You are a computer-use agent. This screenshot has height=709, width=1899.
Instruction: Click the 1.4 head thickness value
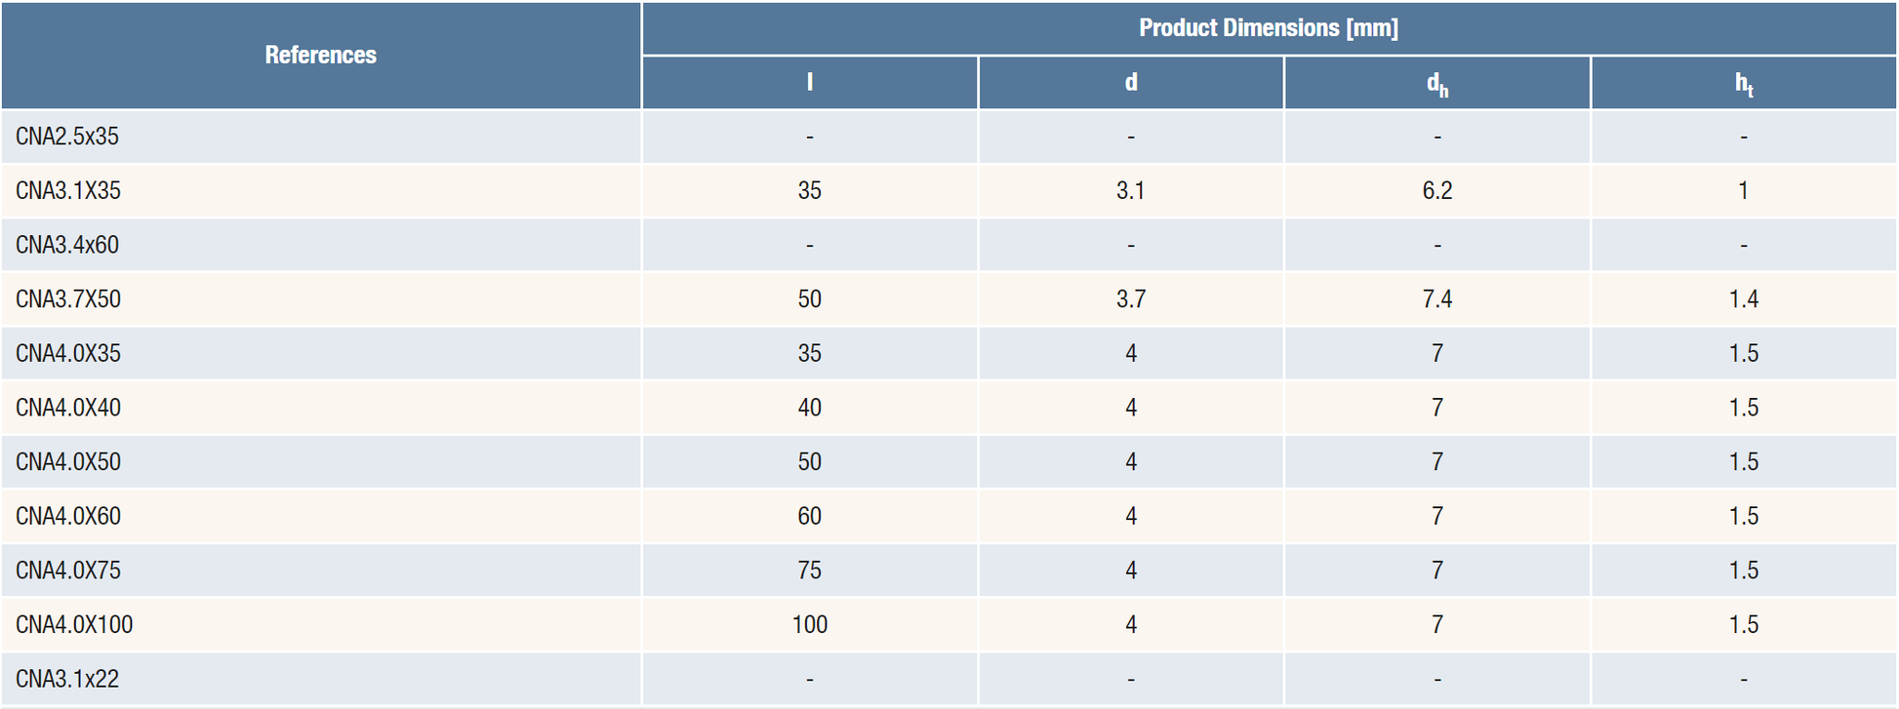click(x=1743, y=299)
